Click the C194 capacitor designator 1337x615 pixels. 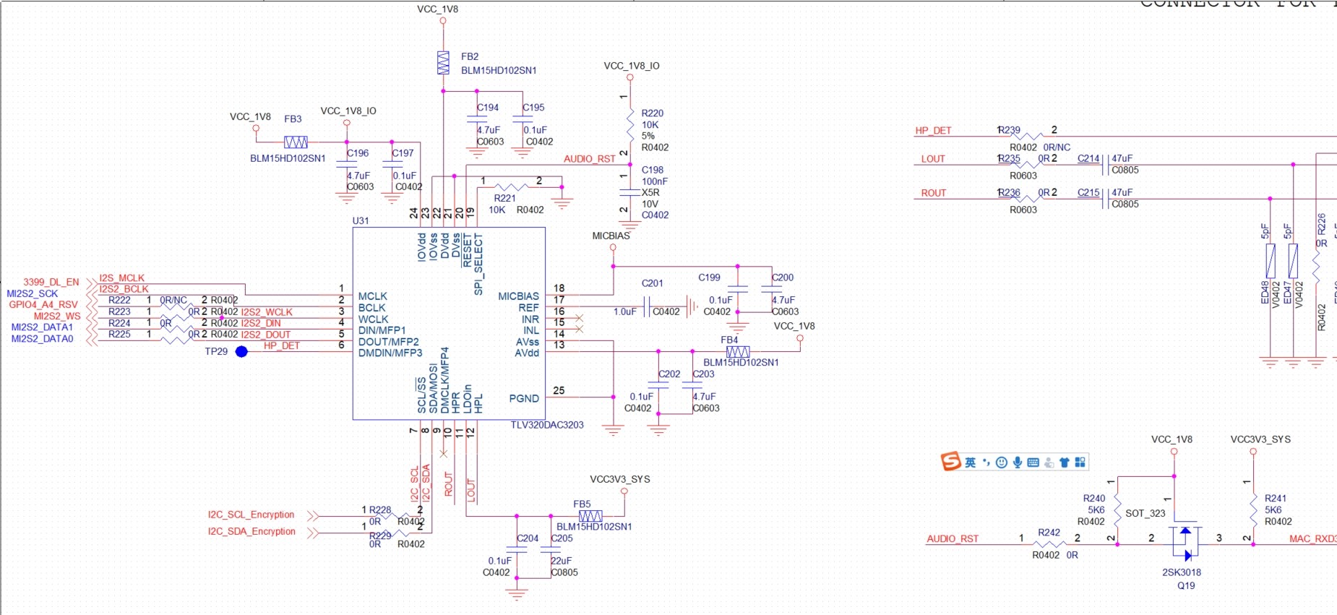(x=489, y=107)
